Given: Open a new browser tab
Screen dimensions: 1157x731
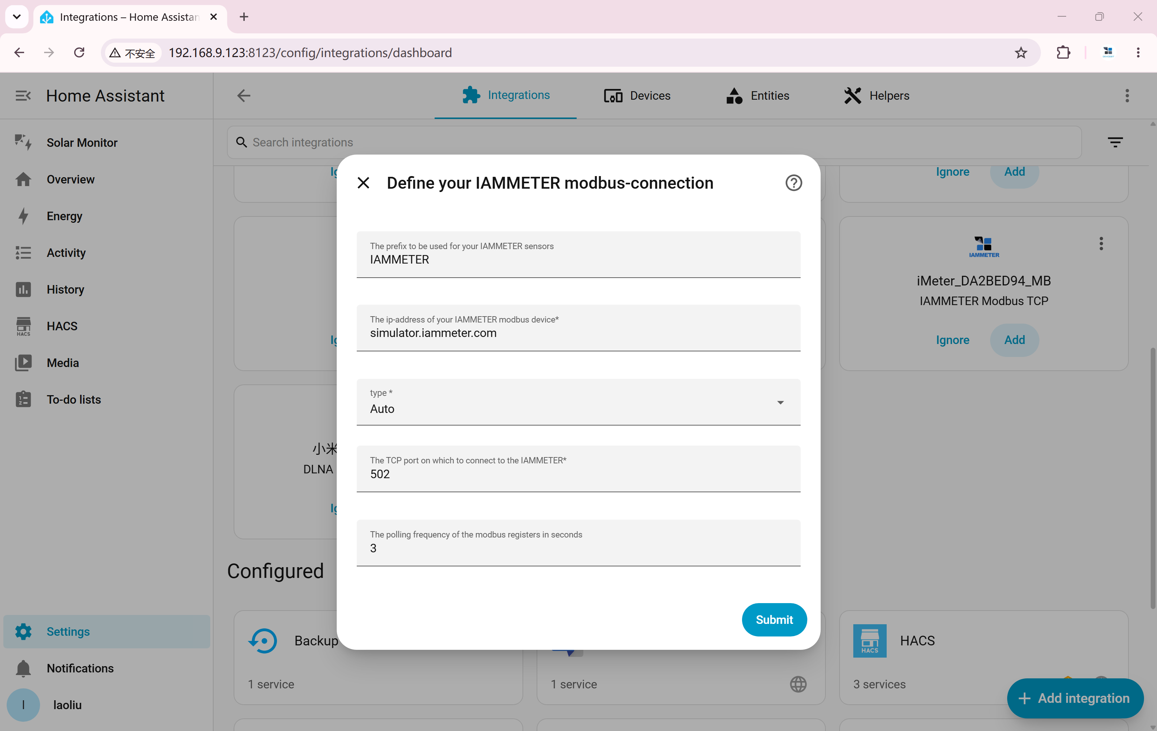Looking at the screenshot, I should coord(244,17).
